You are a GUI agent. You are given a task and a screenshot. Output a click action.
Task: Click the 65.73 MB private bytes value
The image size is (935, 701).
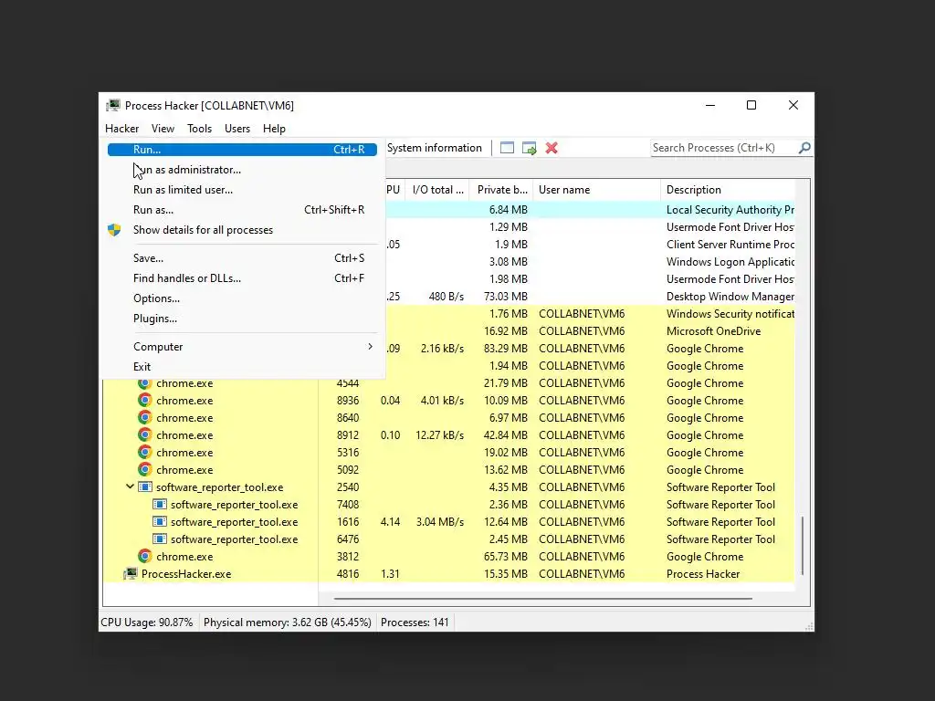[x=506, y=557]
